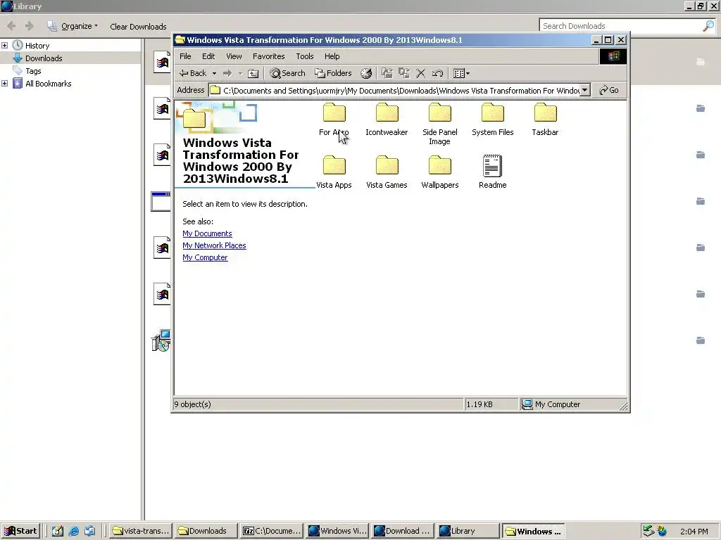Image resolution: width=721 pixels, height=540 pixels.
Task: Click the 2:04 PM tray clock
Action: (x=694, y=532)
